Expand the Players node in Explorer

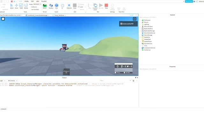coord(140,22)
